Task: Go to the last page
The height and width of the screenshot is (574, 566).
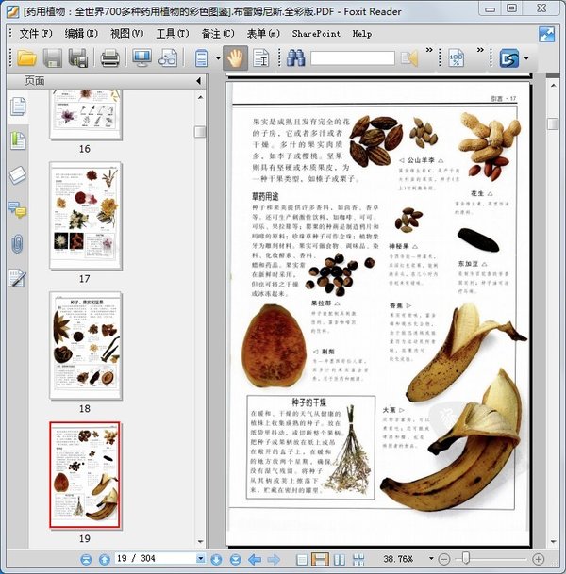Action: click(235, 559)
